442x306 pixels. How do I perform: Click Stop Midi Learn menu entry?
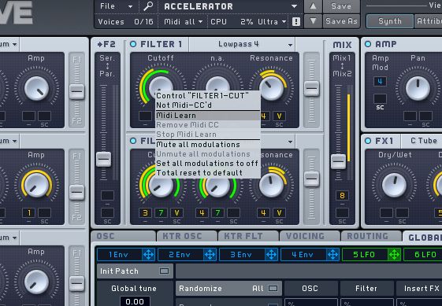(x=208, y=135)
